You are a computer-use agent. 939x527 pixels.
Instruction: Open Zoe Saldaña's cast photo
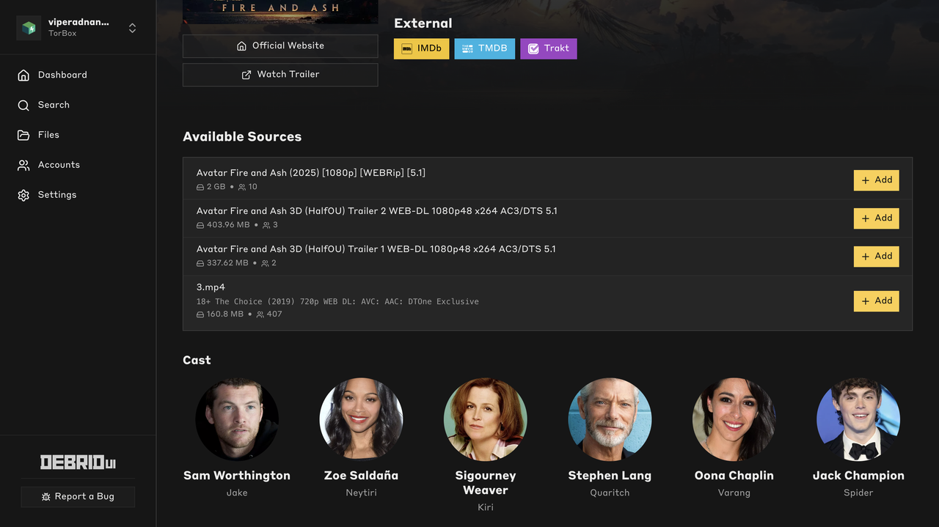(361, 420)
